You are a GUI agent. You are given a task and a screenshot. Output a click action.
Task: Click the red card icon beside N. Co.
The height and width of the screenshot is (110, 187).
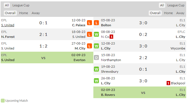(x=111, y=37)
